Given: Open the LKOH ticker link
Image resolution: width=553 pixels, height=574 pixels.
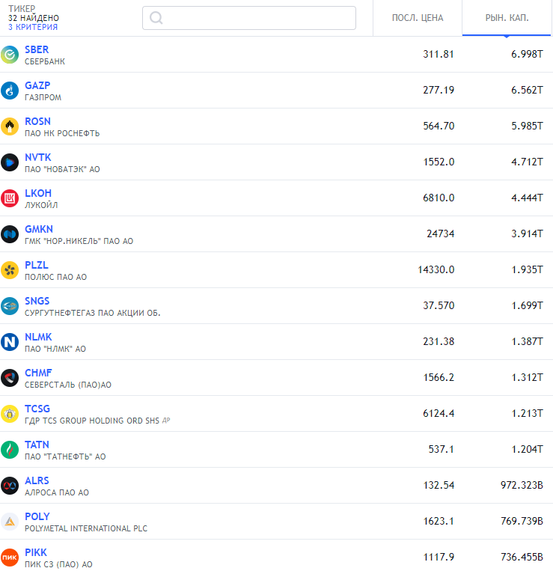Looking at the screenshot, I should tap(38, 193).
